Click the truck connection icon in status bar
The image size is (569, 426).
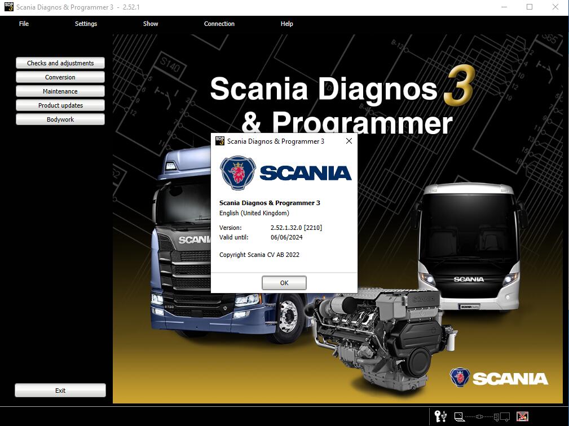point(502,417)
